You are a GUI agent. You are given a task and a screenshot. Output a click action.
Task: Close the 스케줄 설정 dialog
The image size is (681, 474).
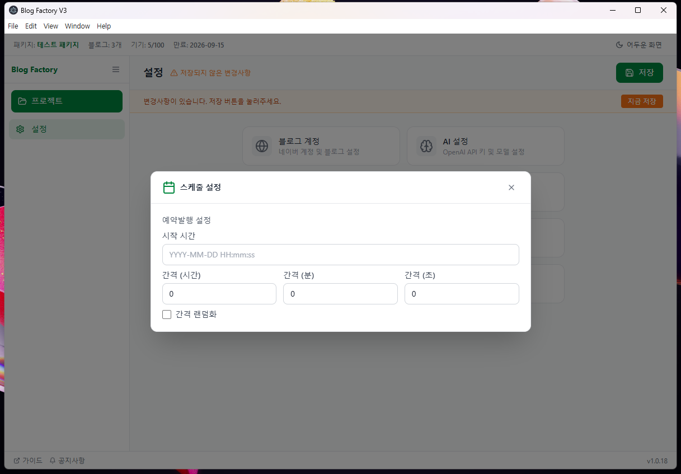click(511, 187)
